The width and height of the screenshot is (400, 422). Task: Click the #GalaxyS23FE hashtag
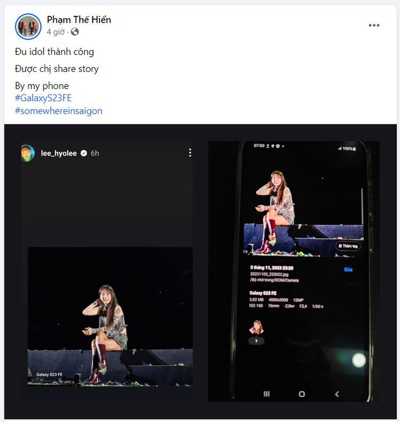pos(42,98)
